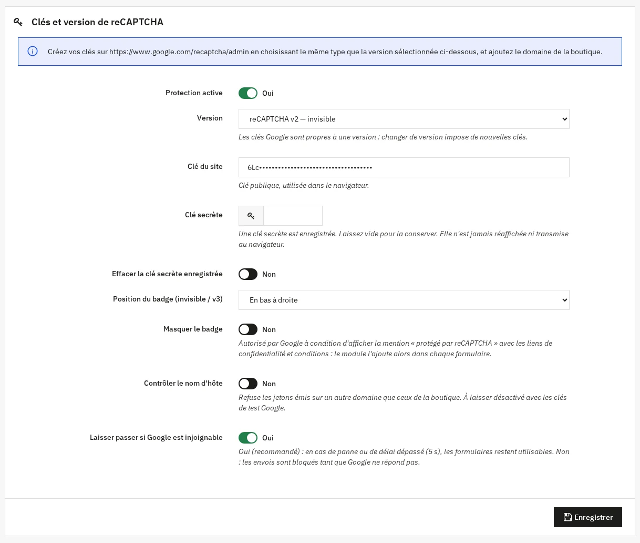Image resolution: width=640 pixels, height=543 pixels.
Task: Click the key icon before secret key field
Action: (x=251, y=216)
